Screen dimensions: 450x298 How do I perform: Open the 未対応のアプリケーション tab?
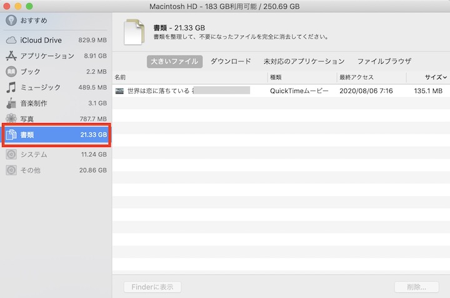[x=304, y=61]
